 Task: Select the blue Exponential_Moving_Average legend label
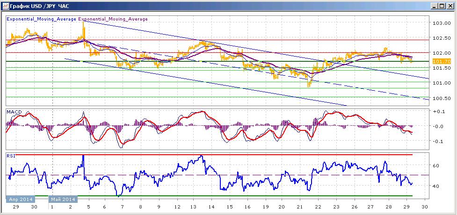(41, 19)
